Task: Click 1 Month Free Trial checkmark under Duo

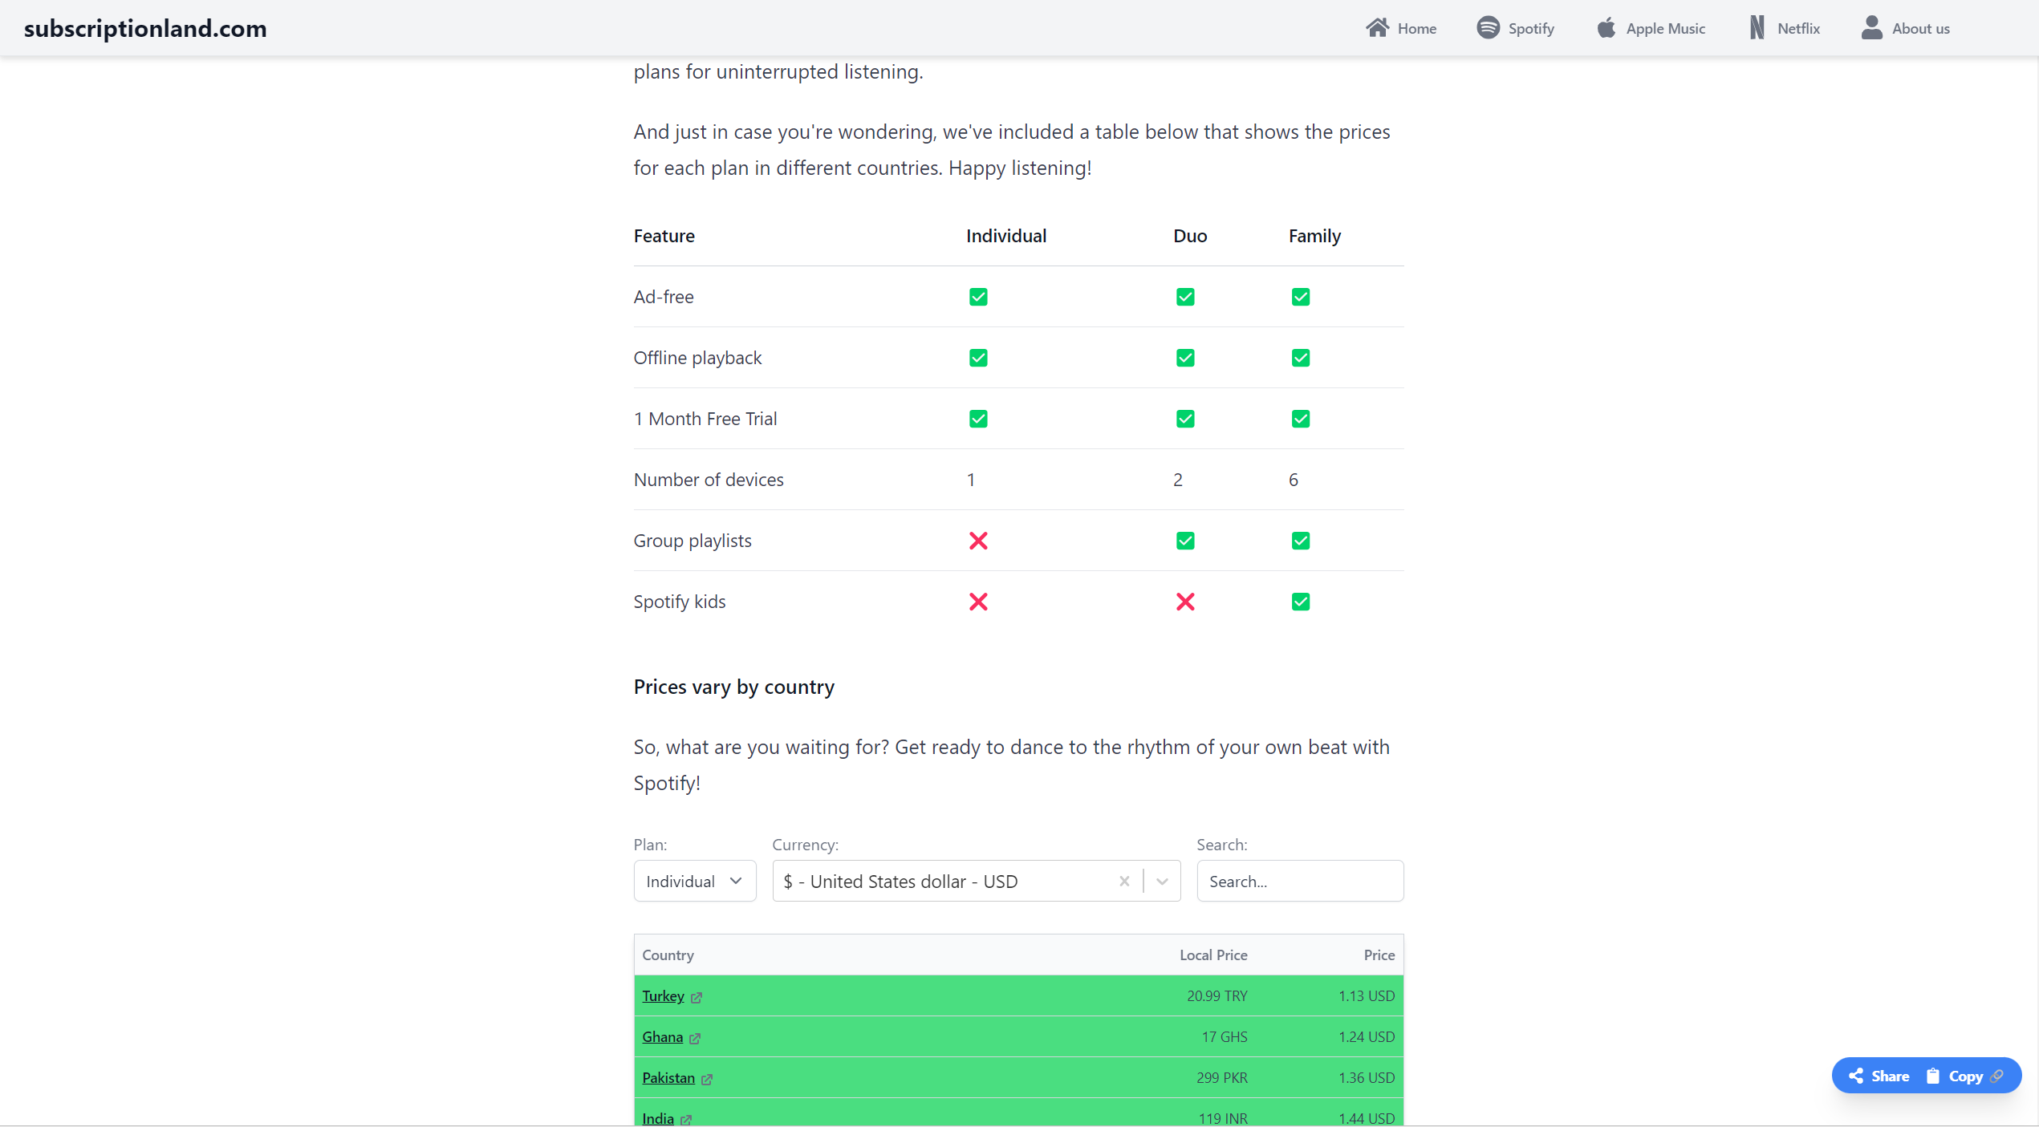Action: [x=1185, y=419]
